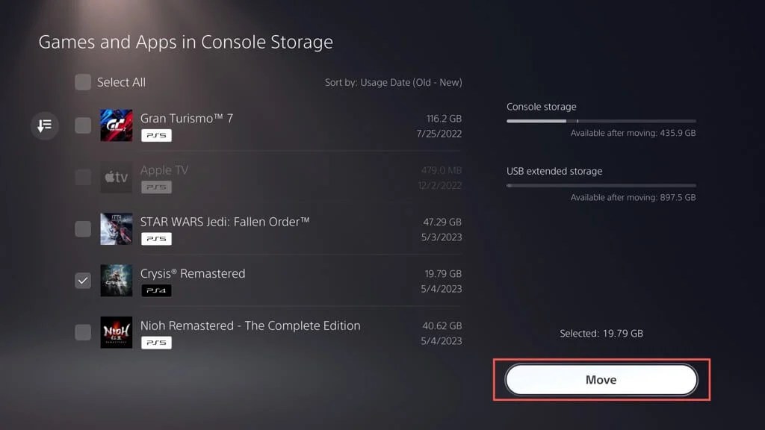Open STAR WARS Jedi: Fallen Order artwork
The height and width of the screenshot is (430, 765).
(116, 228)
